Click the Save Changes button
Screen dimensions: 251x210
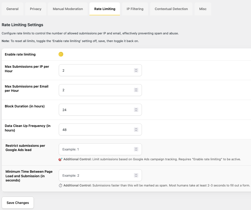17,203
